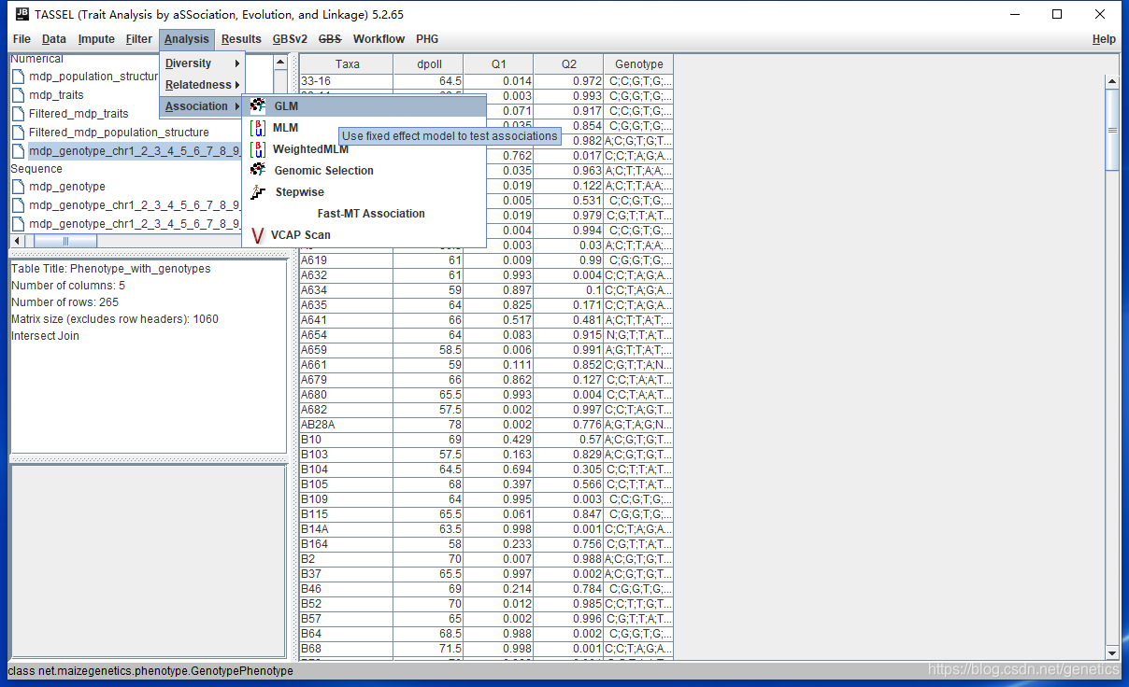Click Q1 value 0.429 in row B10

pos(498,440)
